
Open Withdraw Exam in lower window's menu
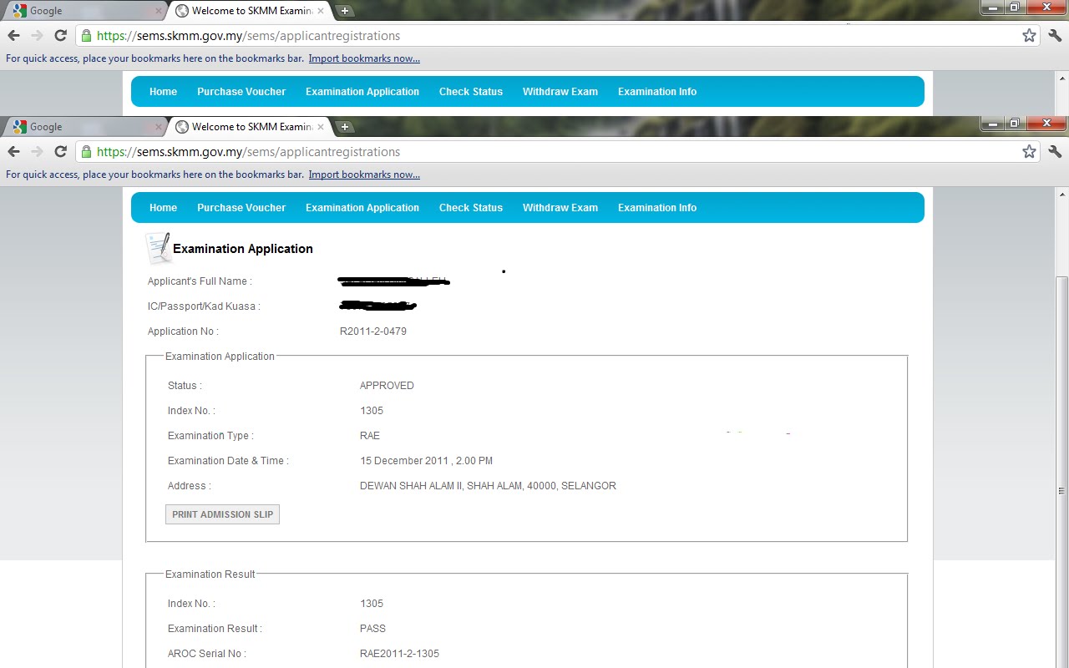click(560, 208)
